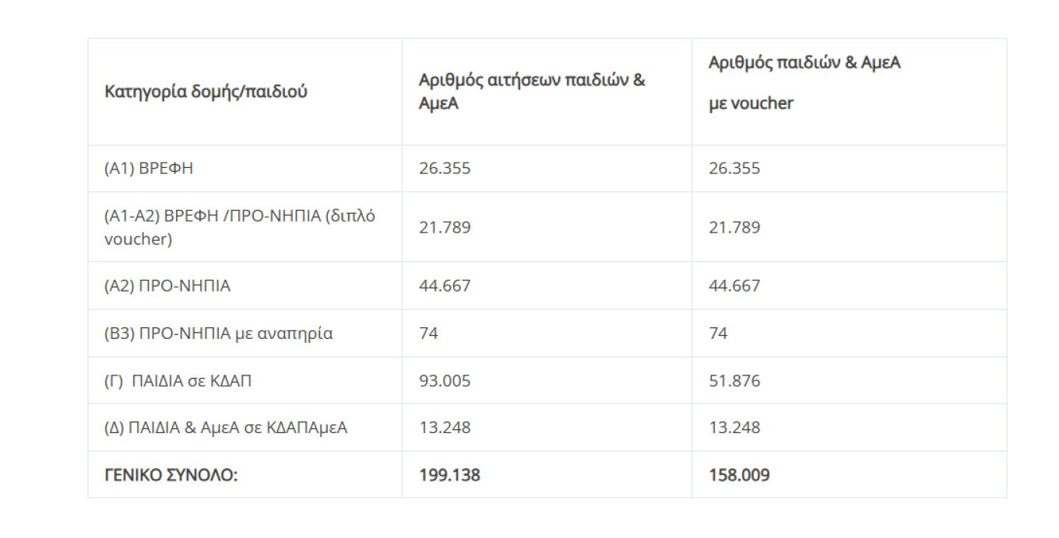The image size is (1059, 538).
Task: Click applications value 44.667
Action: [x=445, y=286]
